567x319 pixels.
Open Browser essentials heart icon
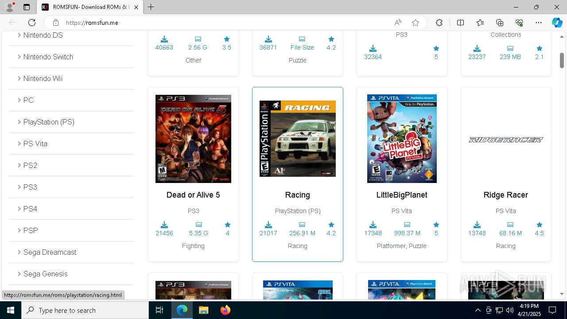tap(519, 23)
